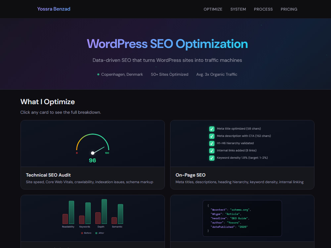
Task: Click the '"@context": "schema.org"' code line
Action: click(x=230, y=210)
